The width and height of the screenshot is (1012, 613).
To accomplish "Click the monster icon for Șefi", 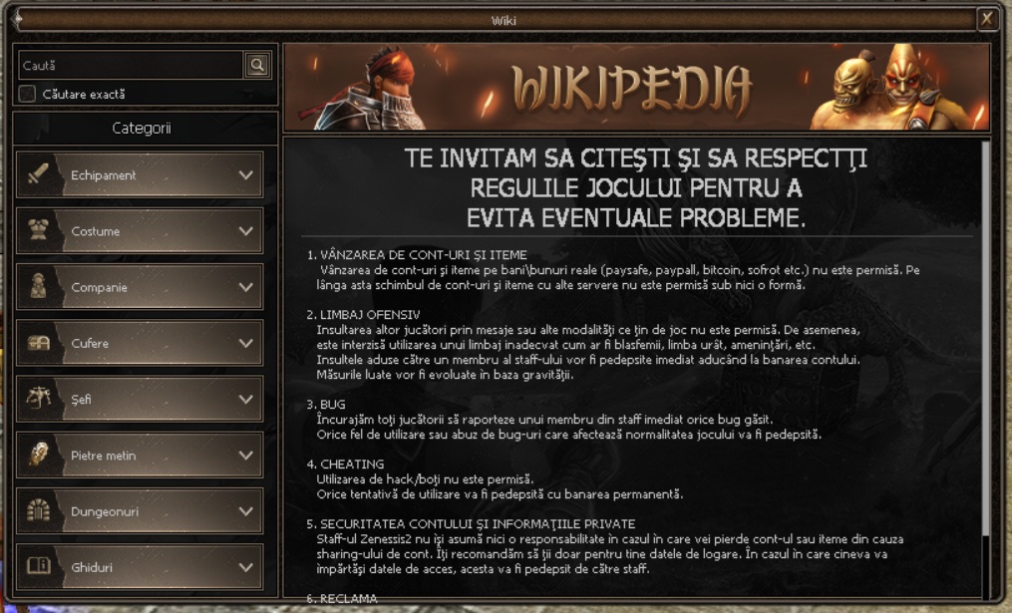I will point(38,399).
